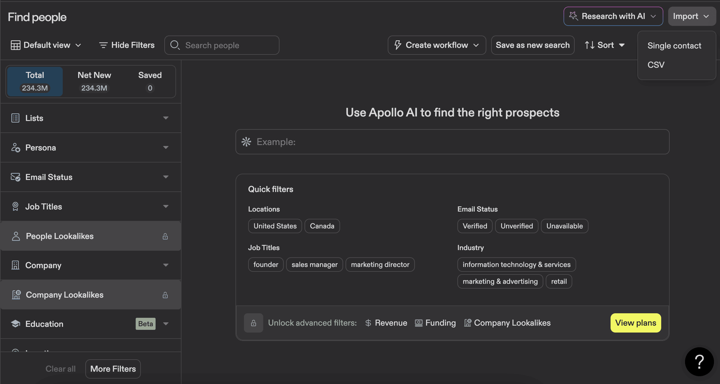
Task: Click the Search people input field
Action: (222, 45)
